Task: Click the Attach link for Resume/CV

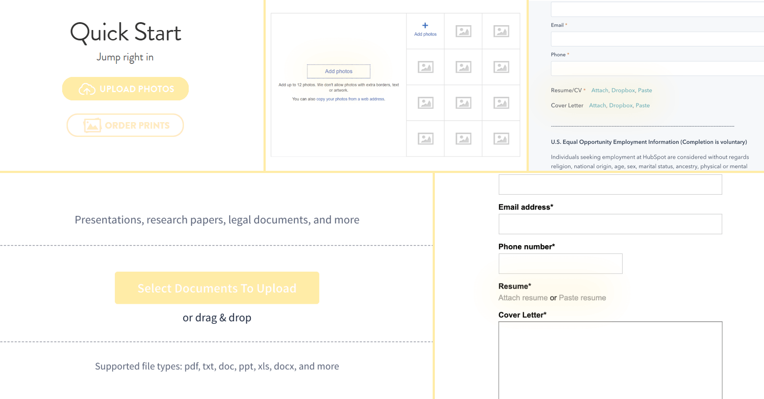Action: coord(599,90)
